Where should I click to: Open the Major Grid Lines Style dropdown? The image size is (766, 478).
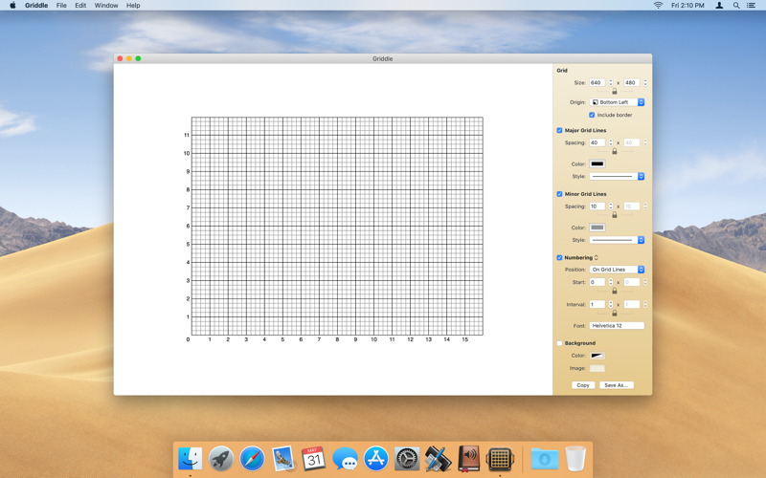(617, 176)
